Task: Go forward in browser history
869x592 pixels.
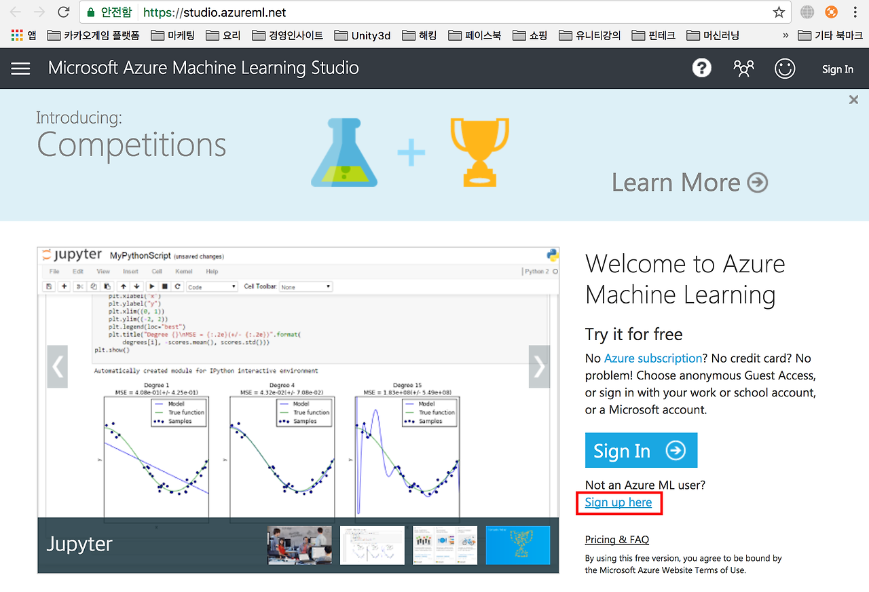Action: click(x=39, y=12)
